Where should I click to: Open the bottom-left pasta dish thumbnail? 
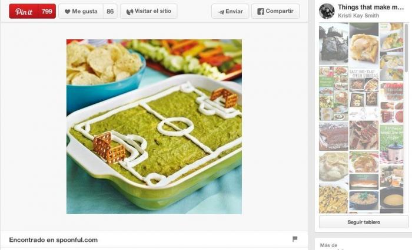(x=334, y=198)
